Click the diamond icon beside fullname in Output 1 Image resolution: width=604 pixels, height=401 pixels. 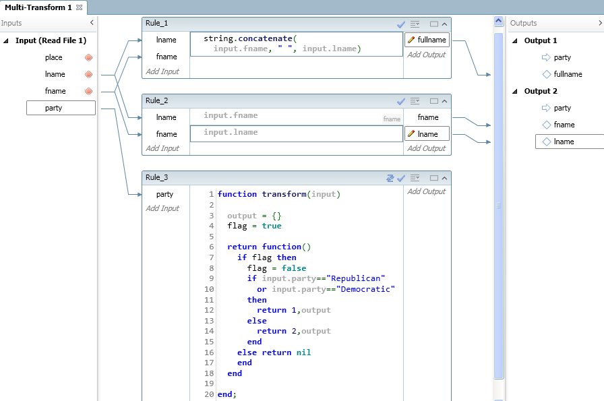(547, 74)
